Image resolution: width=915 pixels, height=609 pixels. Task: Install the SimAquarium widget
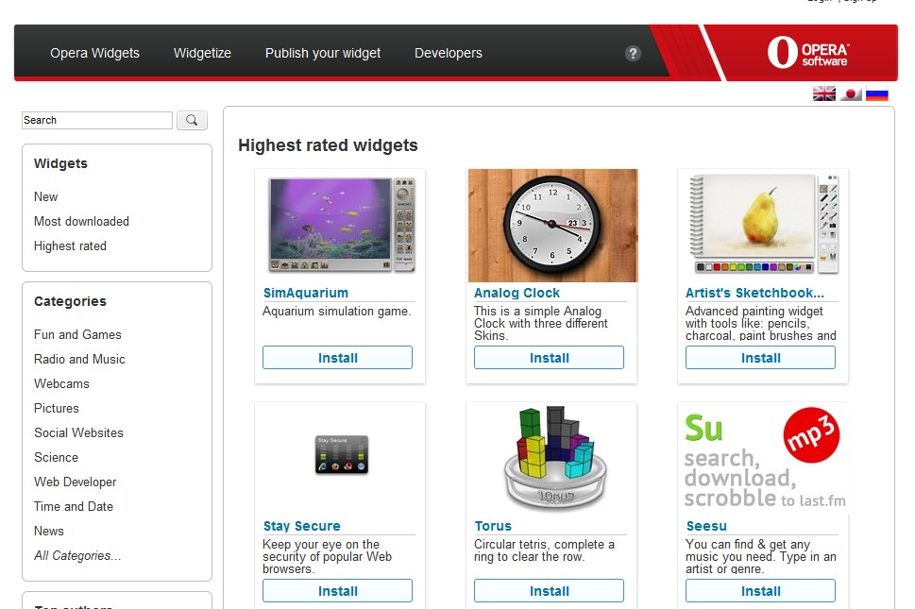coord(337,358)
